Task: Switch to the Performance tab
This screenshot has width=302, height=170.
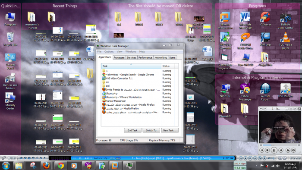Action: pos(145,57)
